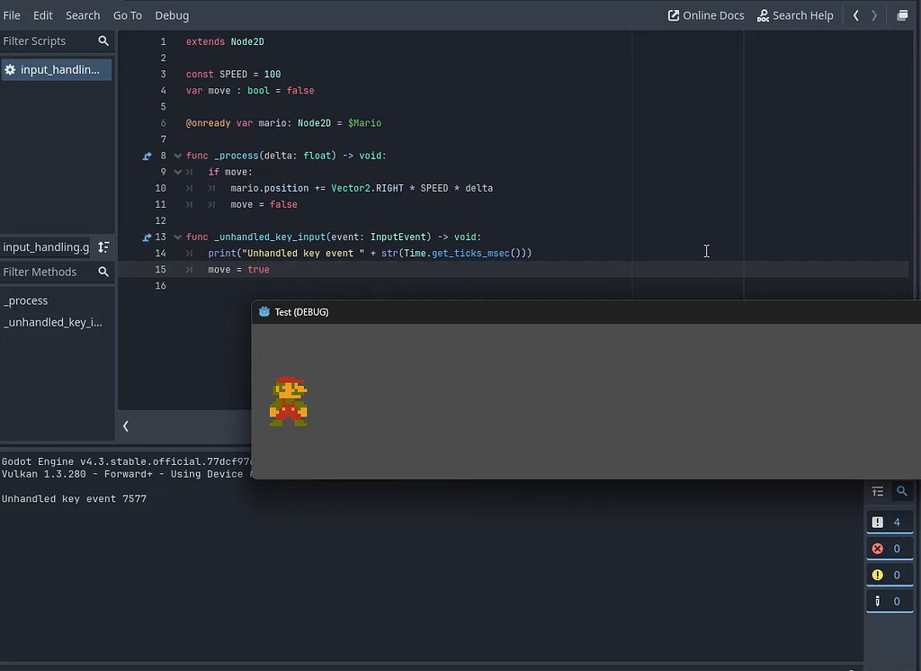Open settings gear beside input_handlin script
The image size is (921, 671).
(9, 69)
